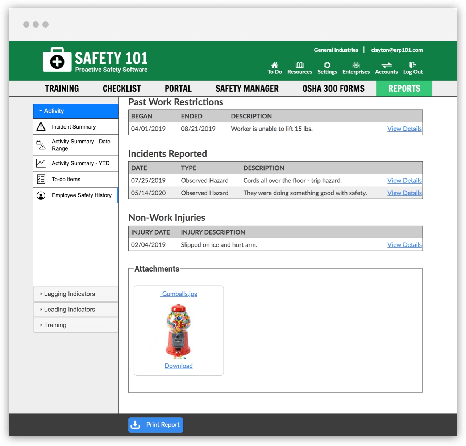The image size is (466, 446).
Task: Click 'Worker is unable to lift 15 lbs.' text
Action: coord(272,129)
